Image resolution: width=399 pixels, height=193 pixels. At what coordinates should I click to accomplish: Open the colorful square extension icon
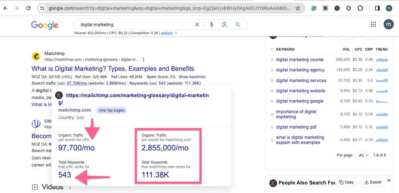coord(326,8)
